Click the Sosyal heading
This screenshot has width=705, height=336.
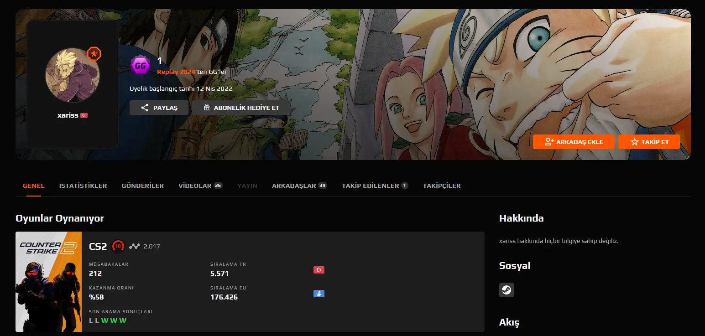tap(515, 266)
